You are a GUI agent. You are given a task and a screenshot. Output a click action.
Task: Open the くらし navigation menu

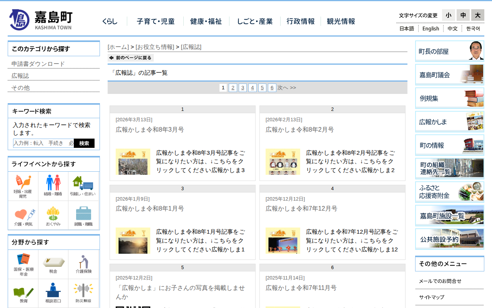tap(110, 22)
